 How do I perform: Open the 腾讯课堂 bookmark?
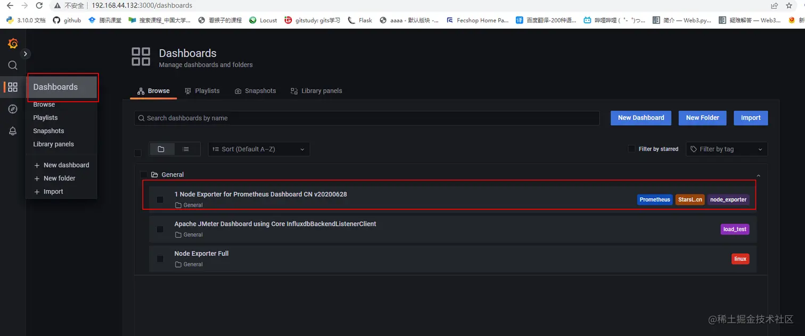tap(105, 20)
